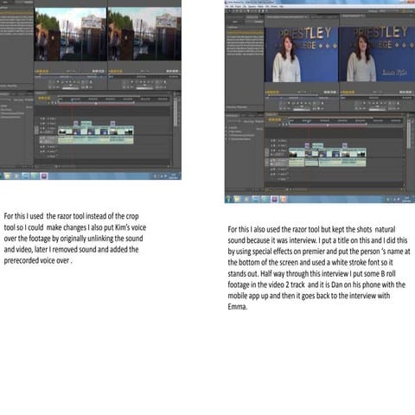Adjust Source shuttle slider in interview screenshot
The image size is (415, 415).
pos(302,106)
